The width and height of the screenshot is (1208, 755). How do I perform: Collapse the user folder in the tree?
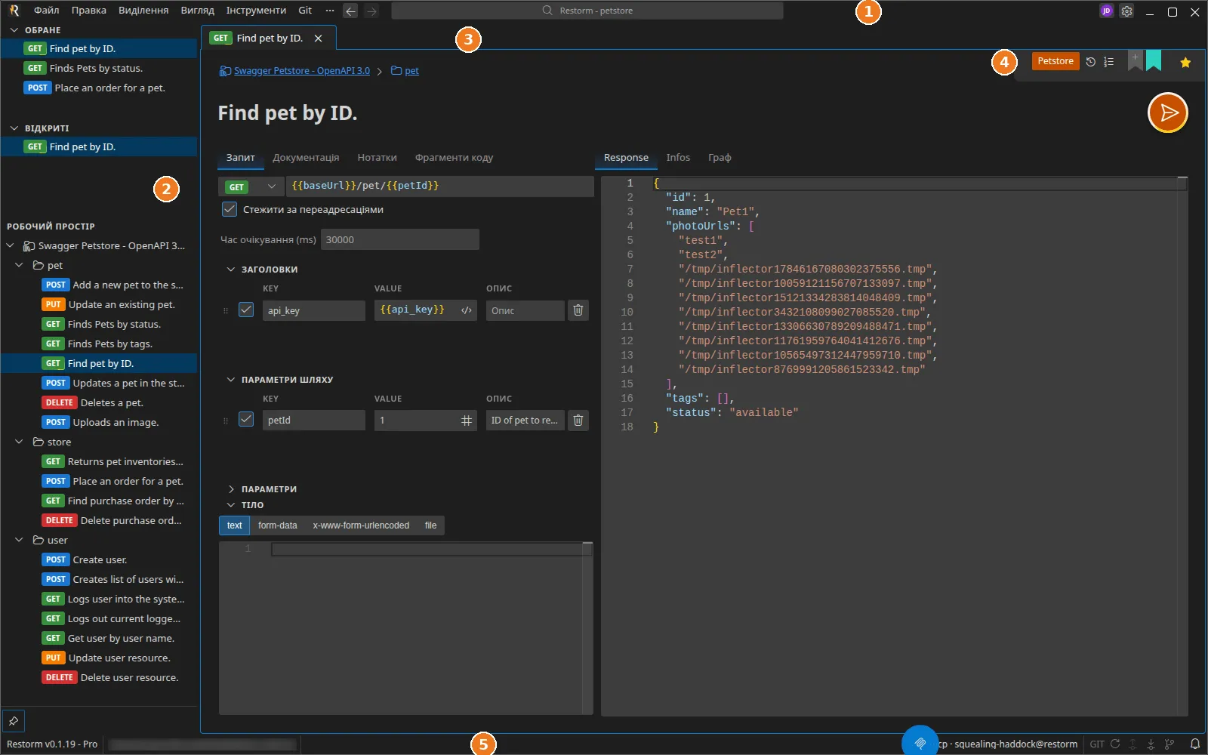click(19, 540)
